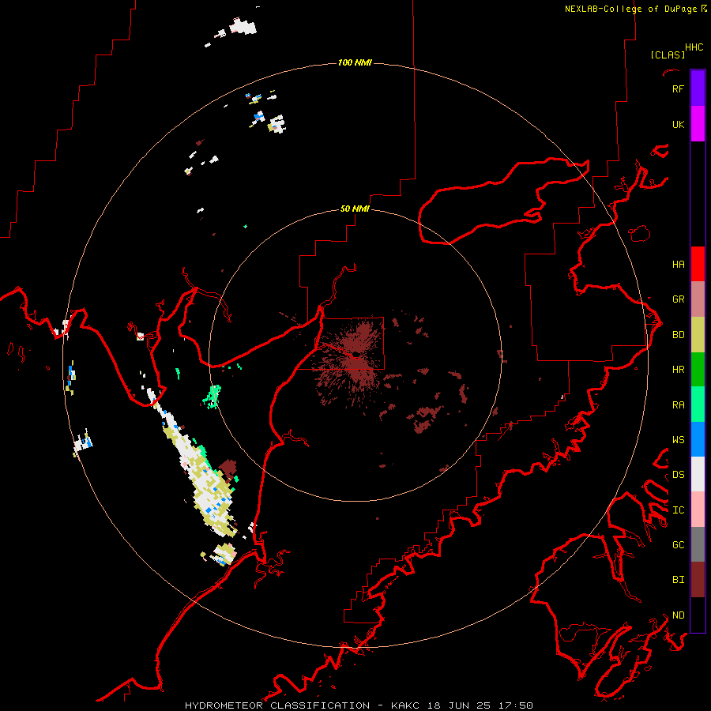Viewport: 711px width, 711px height.
Task: Click the HR green legend swatch
Action: pos(698,370)
